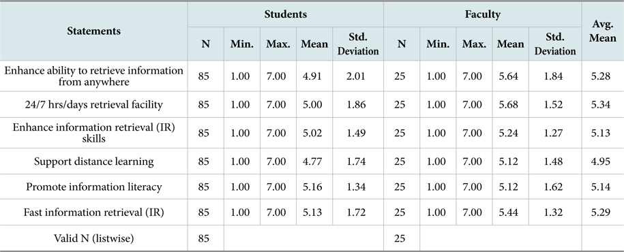Select the Promote information literacy row label
This screenshot has height=252, width=624.
(93, 187)
